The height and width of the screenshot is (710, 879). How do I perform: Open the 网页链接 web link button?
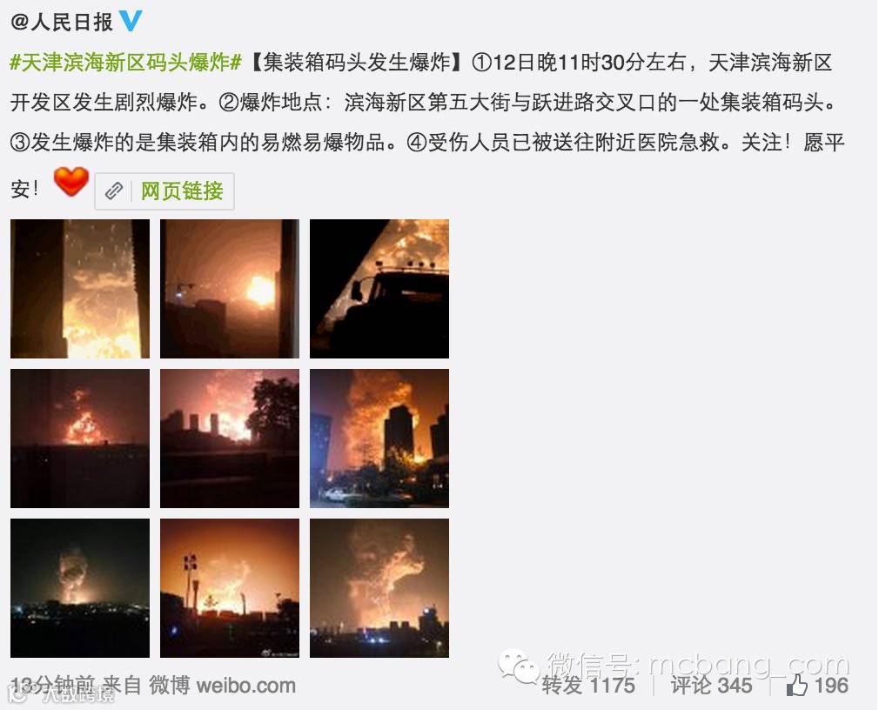(164, 191)
